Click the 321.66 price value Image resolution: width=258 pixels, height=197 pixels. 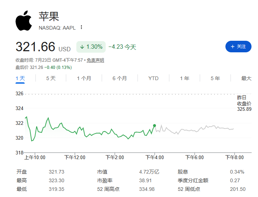35,47
